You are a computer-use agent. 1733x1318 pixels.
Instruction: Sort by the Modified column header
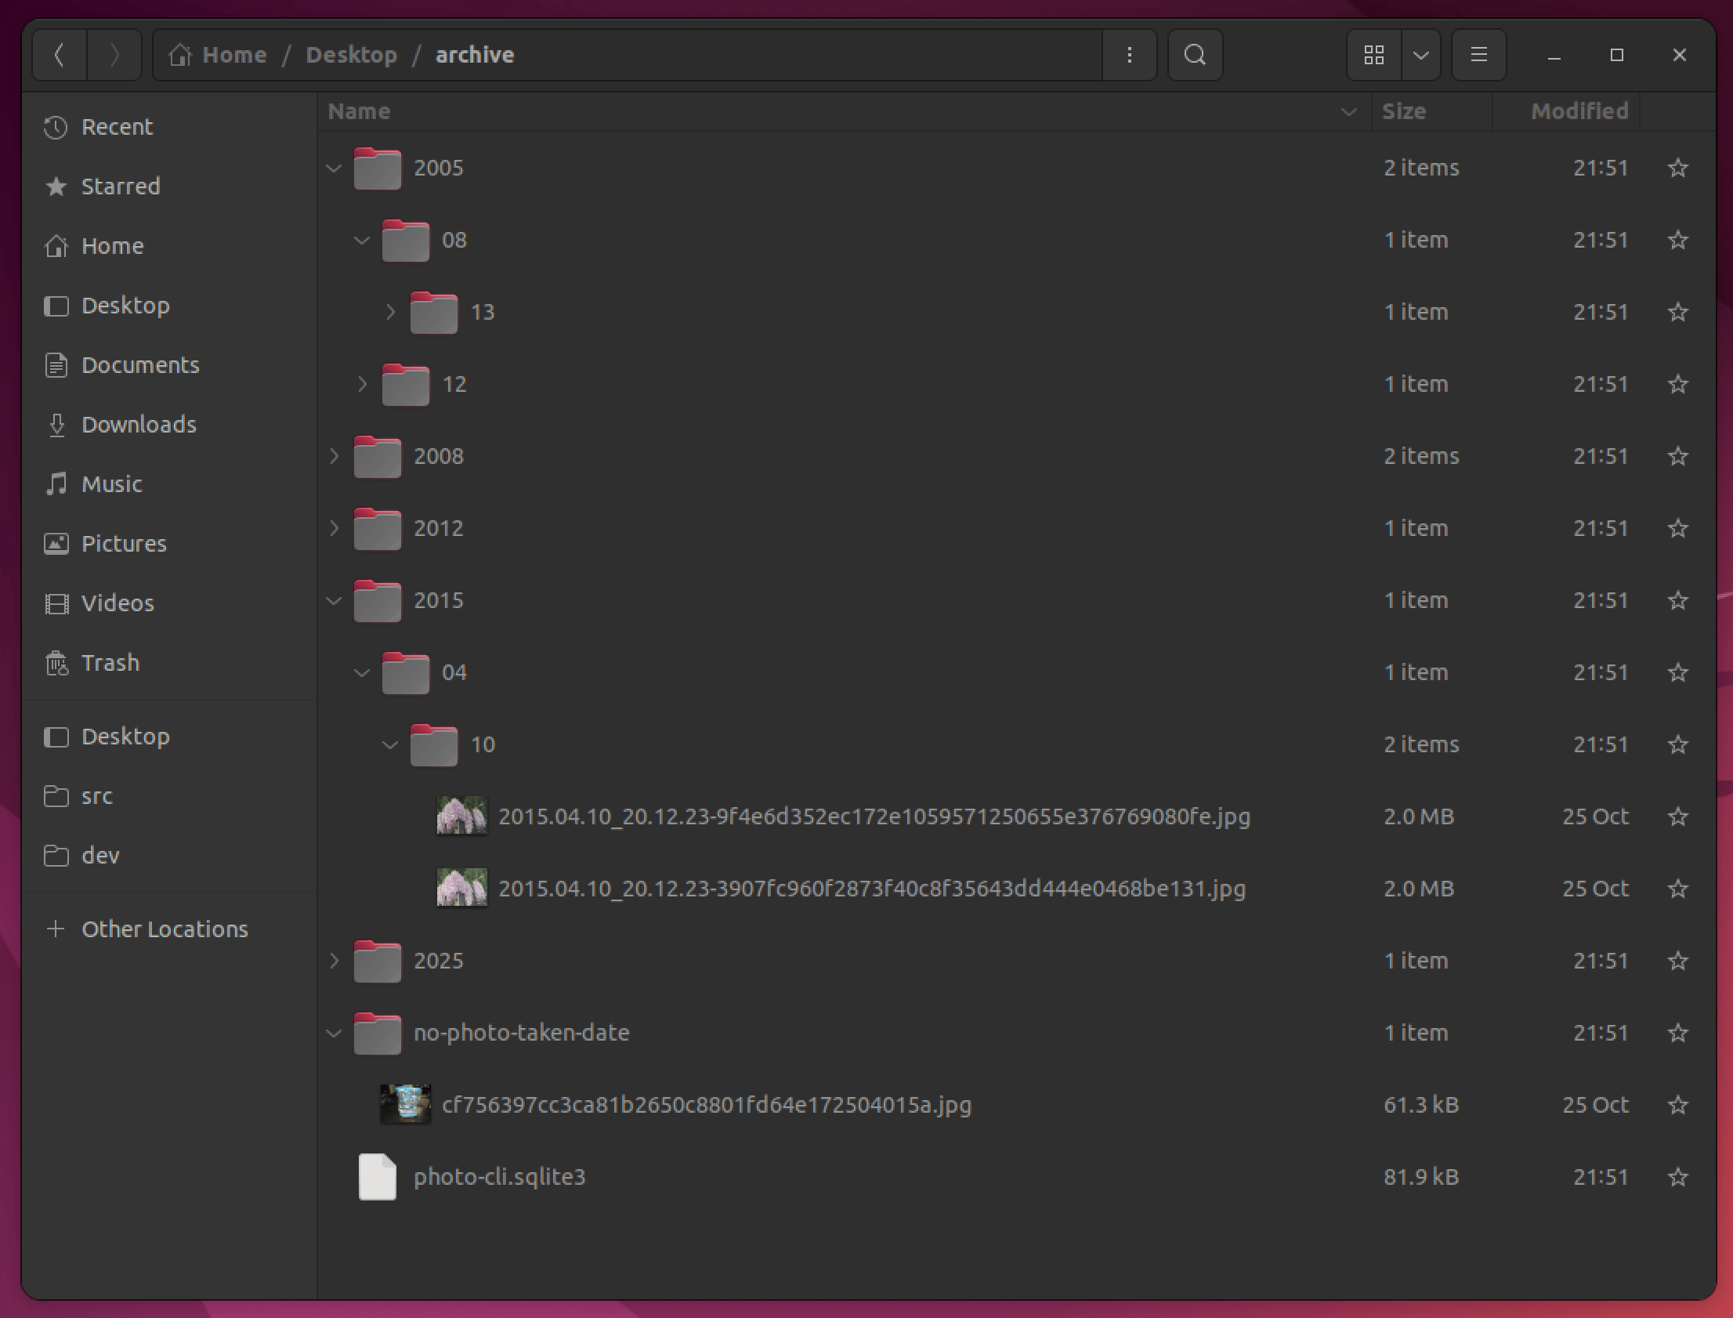click(x=1566, y=111)
